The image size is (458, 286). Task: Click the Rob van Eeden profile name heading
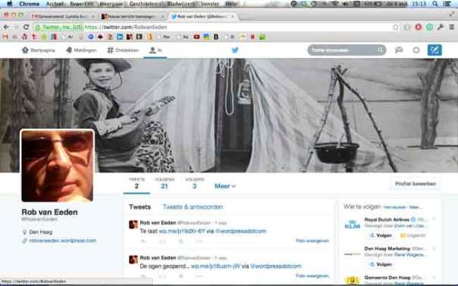pos(49,212)
